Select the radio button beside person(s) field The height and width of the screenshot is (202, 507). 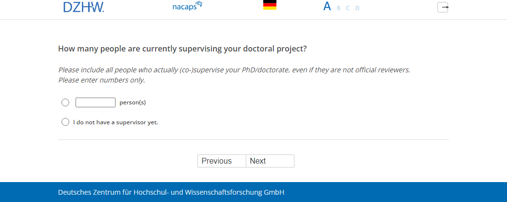click(x=65, y=102)
